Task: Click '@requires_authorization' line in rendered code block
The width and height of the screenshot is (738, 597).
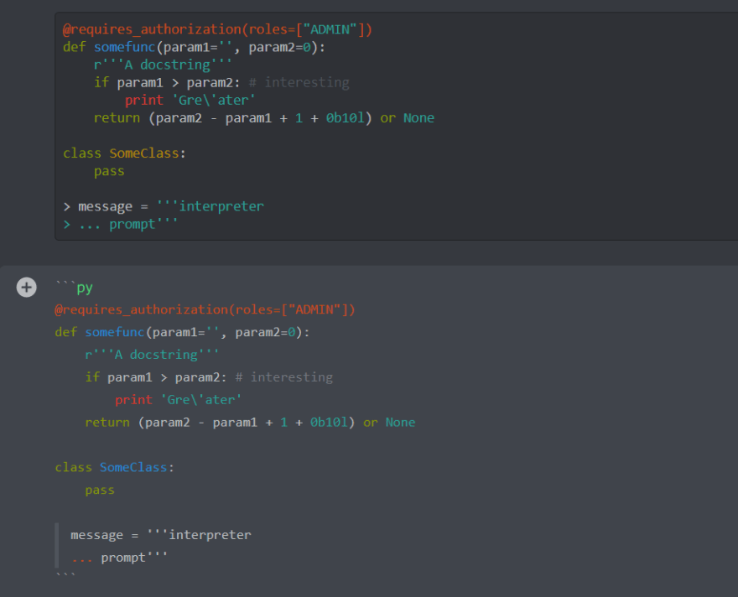Action: pos(217,29)
